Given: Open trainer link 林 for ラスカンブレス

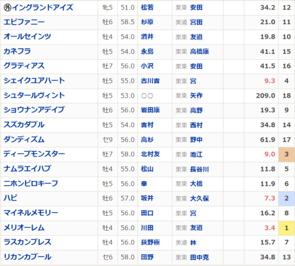Looking at the screenshot, I should pos(193,242).
